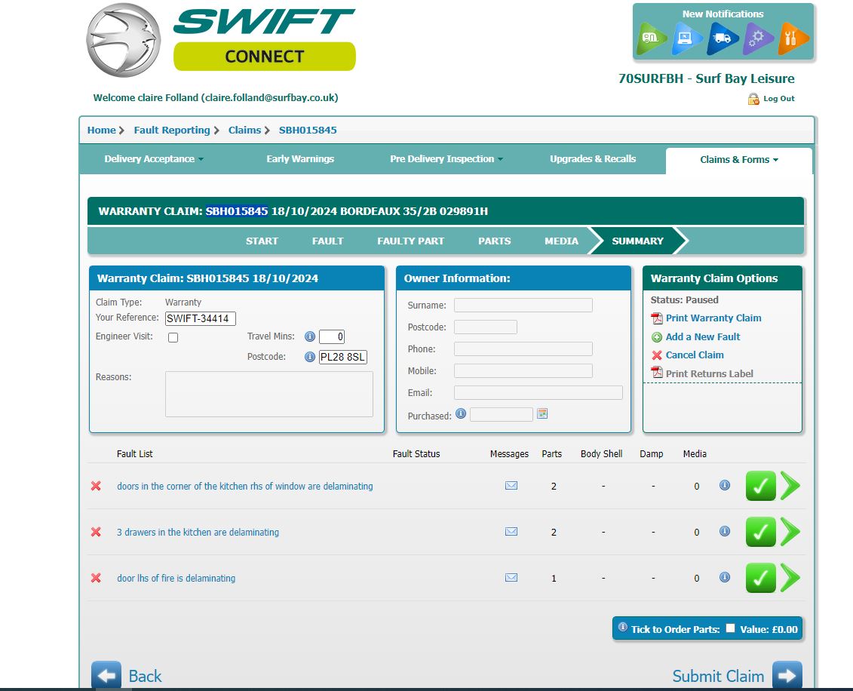
Task: Open the Purchased date calendar picker
Action: (x=542, y=414)
